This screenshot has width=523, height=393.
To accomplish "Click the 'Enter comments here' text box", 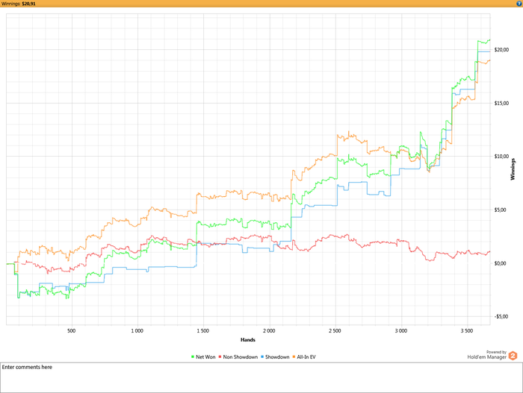I will [261, 377].
